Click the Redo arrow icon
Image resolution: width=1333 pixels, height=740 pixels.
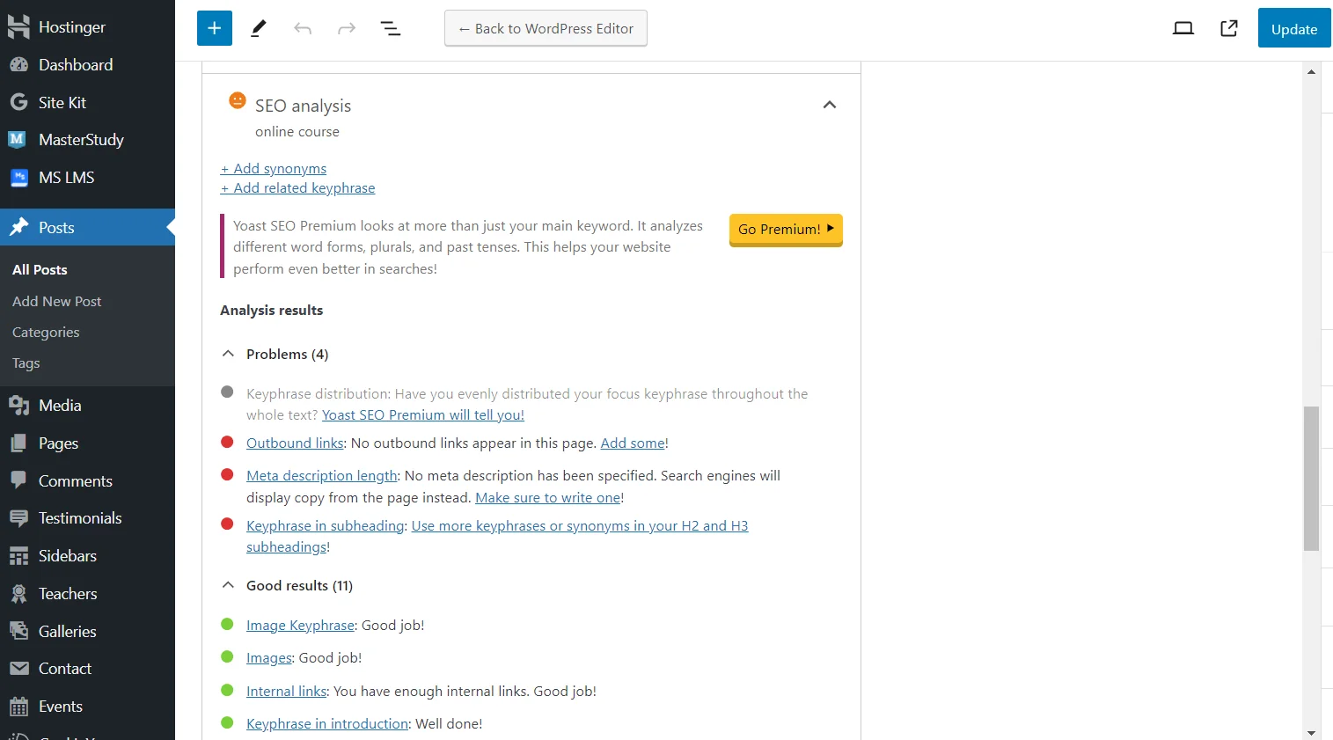click(x=347, y=29)
